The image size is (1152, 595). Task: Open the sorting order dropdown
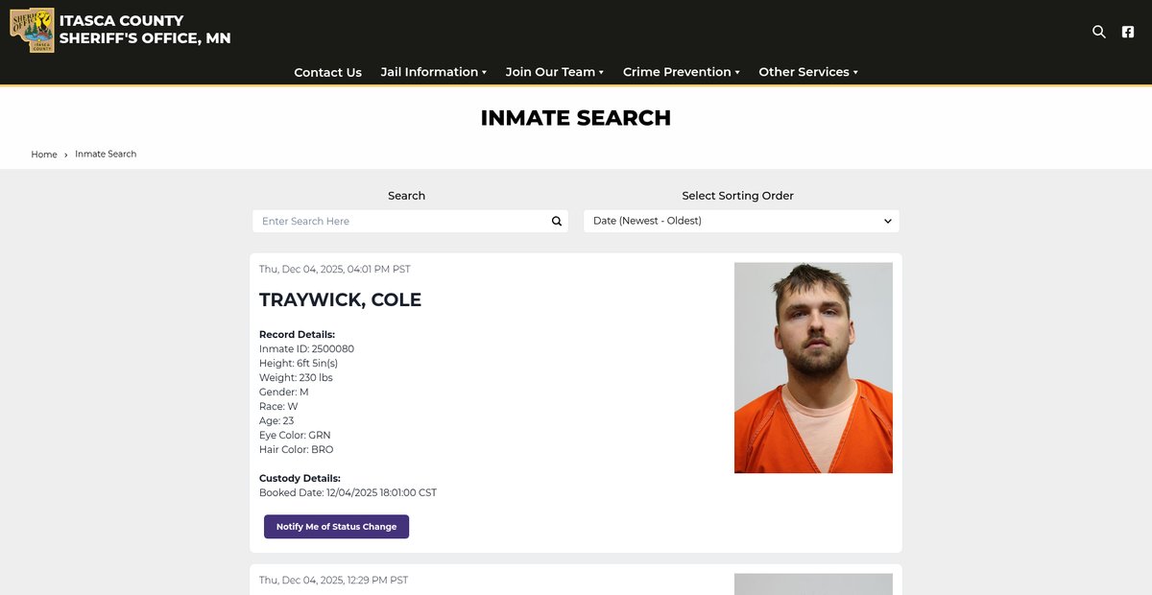[741, 221]
